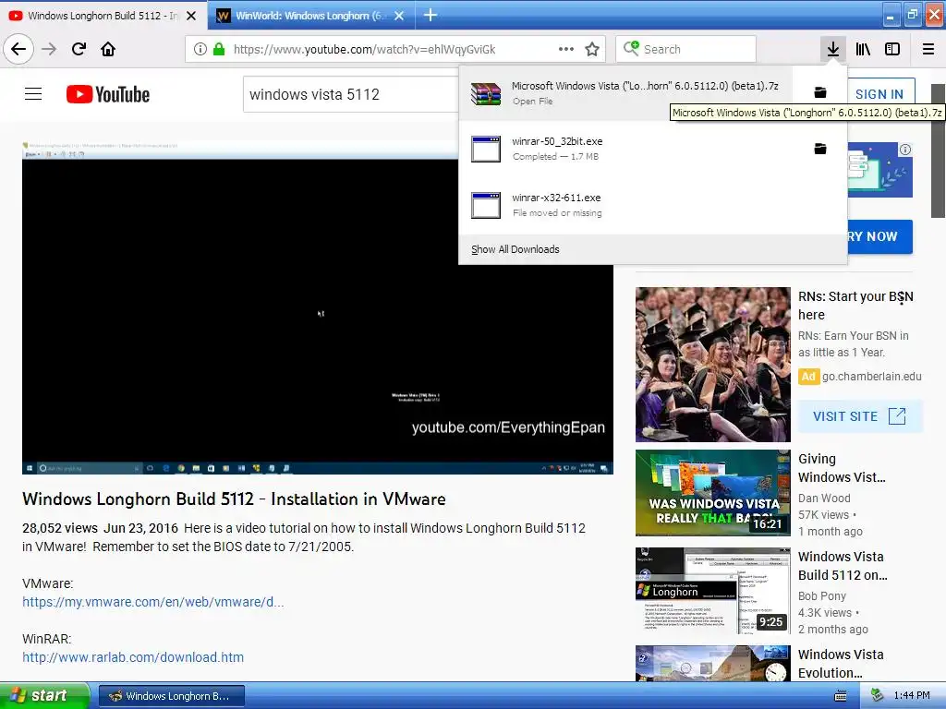This screenshot has height=709, width=946.
Task: Play Windows Vista Build 5112 Longhorn thumbnail
Action: [712, 590]
